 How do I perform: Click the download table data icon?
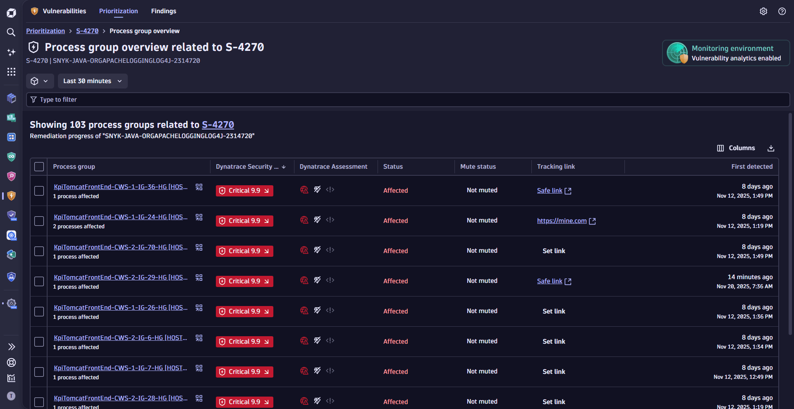[x=771, y=148]
